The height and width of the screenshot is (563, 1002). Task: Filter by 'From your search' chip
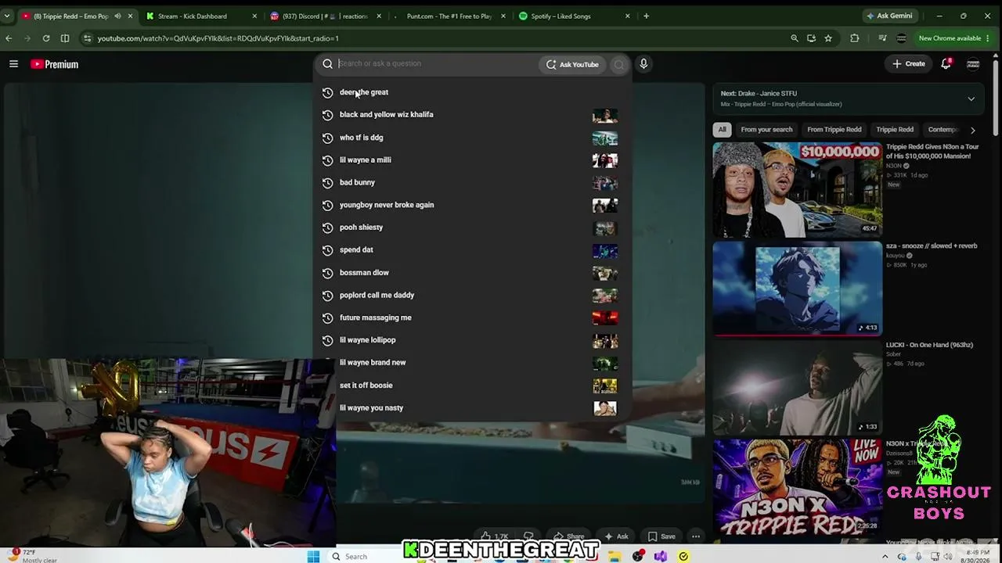pos(766,130)
